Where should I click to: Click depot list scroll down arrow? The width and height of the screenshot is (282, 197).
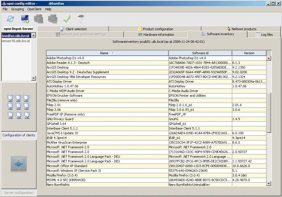34,78
